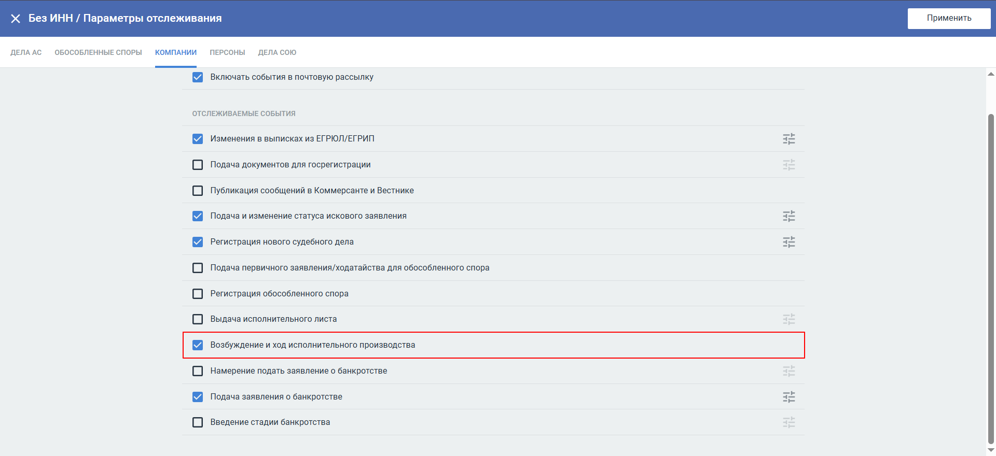
Task: Check Намерение подать заявление о банкротстве
Action: 198,371
